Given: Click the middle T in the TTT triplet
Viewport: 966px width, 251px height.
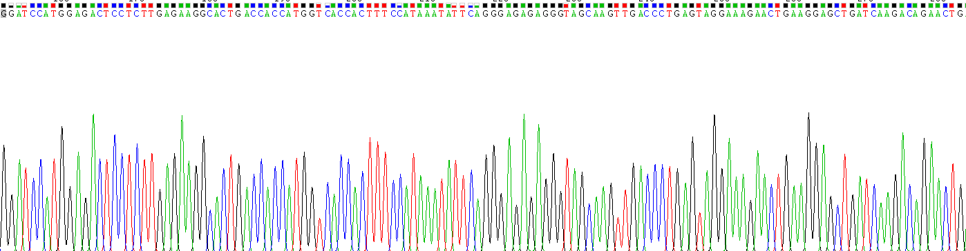Looking at the screenshot, I should [377, 14].
